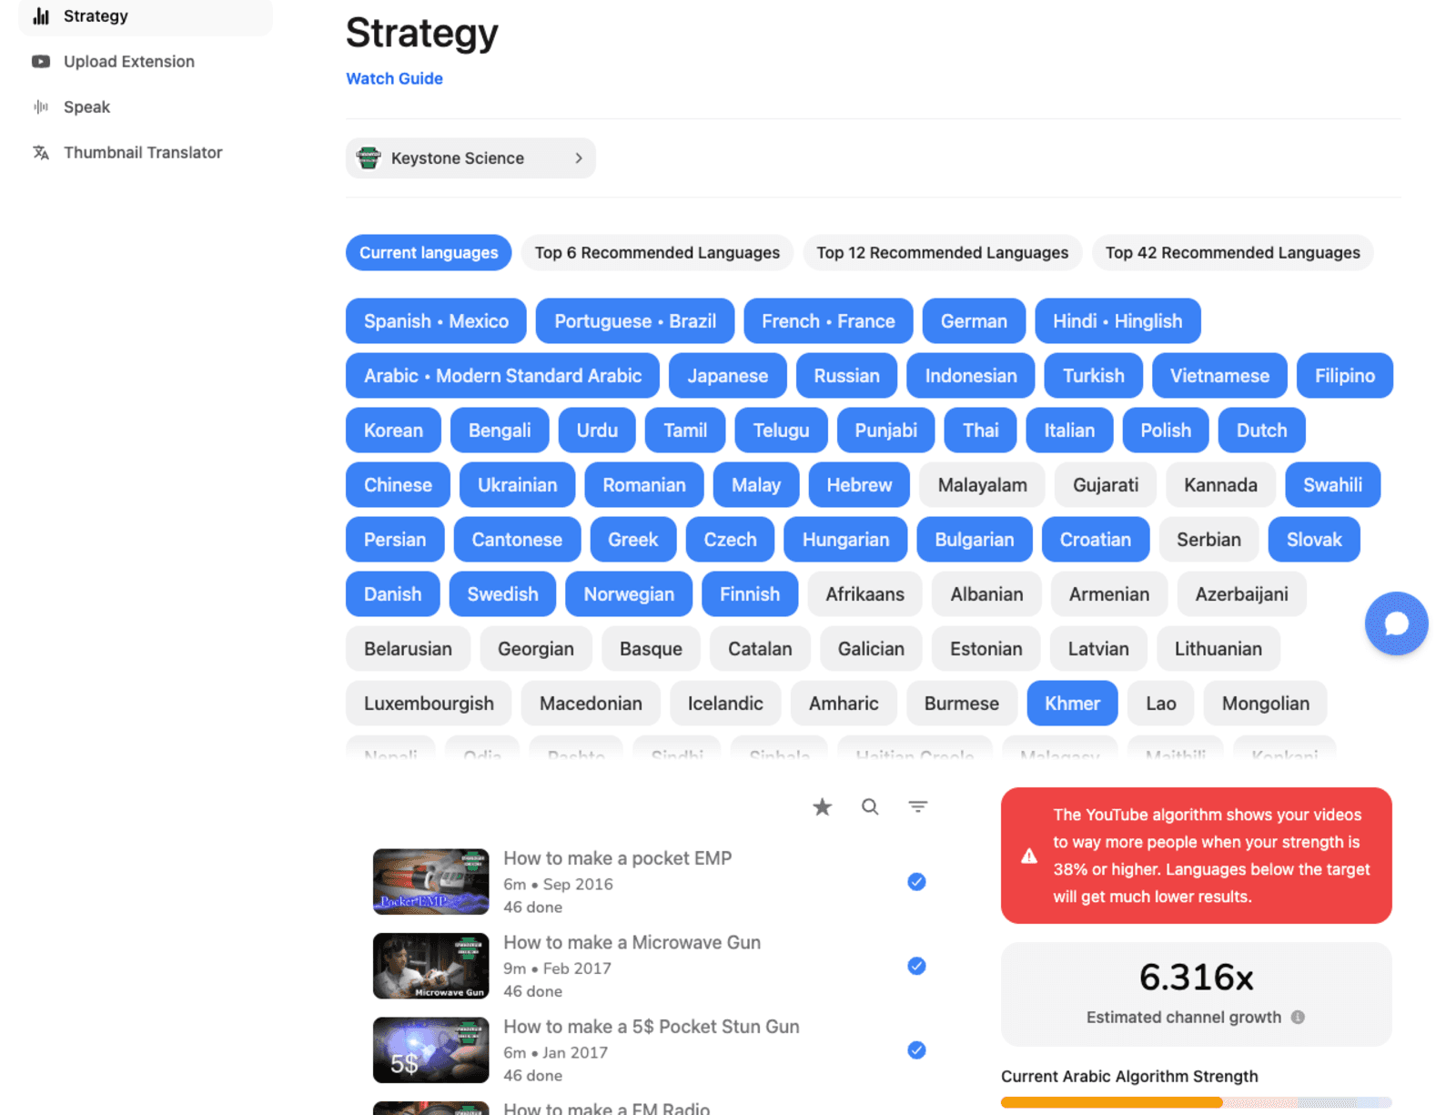Open the Top 42 Recommended Languages tab
This screenshot has width=1456, height=1115.
[x=1232, y=252]
